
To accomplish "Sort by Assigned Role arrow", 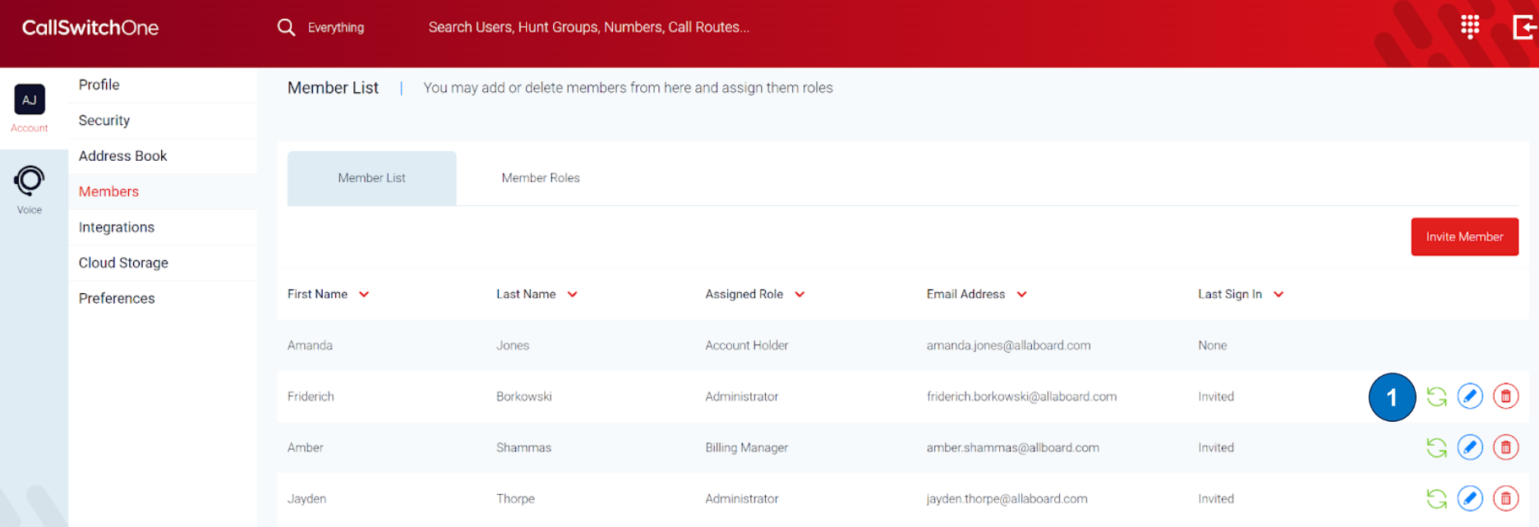I will click(x=799, y=295).
